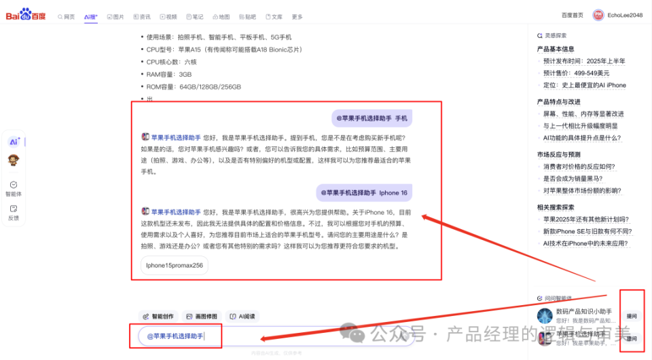
Task: Open 智能体 from left sidebar
Action: tap(14, 189)
